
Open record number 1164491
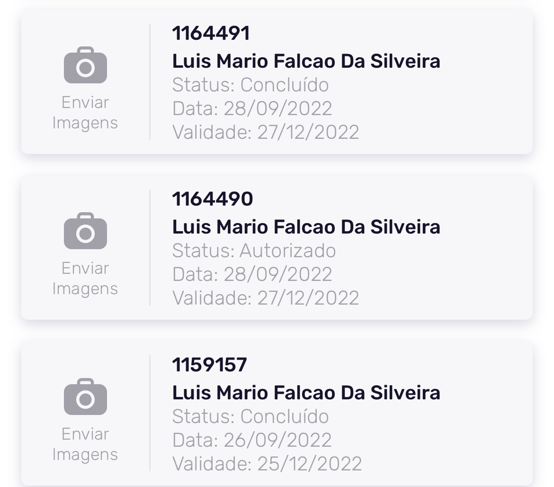pyautogui.click(x=211, y=34)
